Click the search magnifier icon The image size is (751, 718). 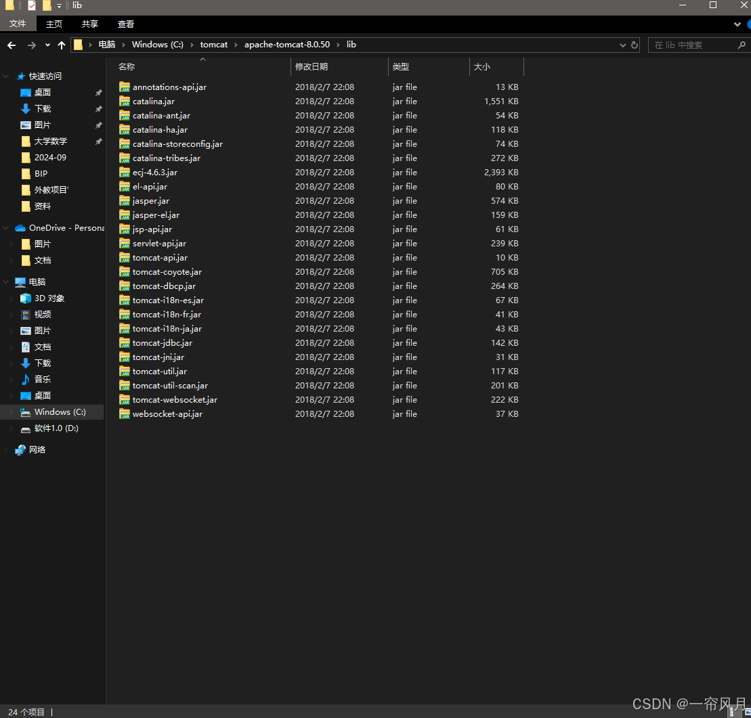click(x=742, y=45)
